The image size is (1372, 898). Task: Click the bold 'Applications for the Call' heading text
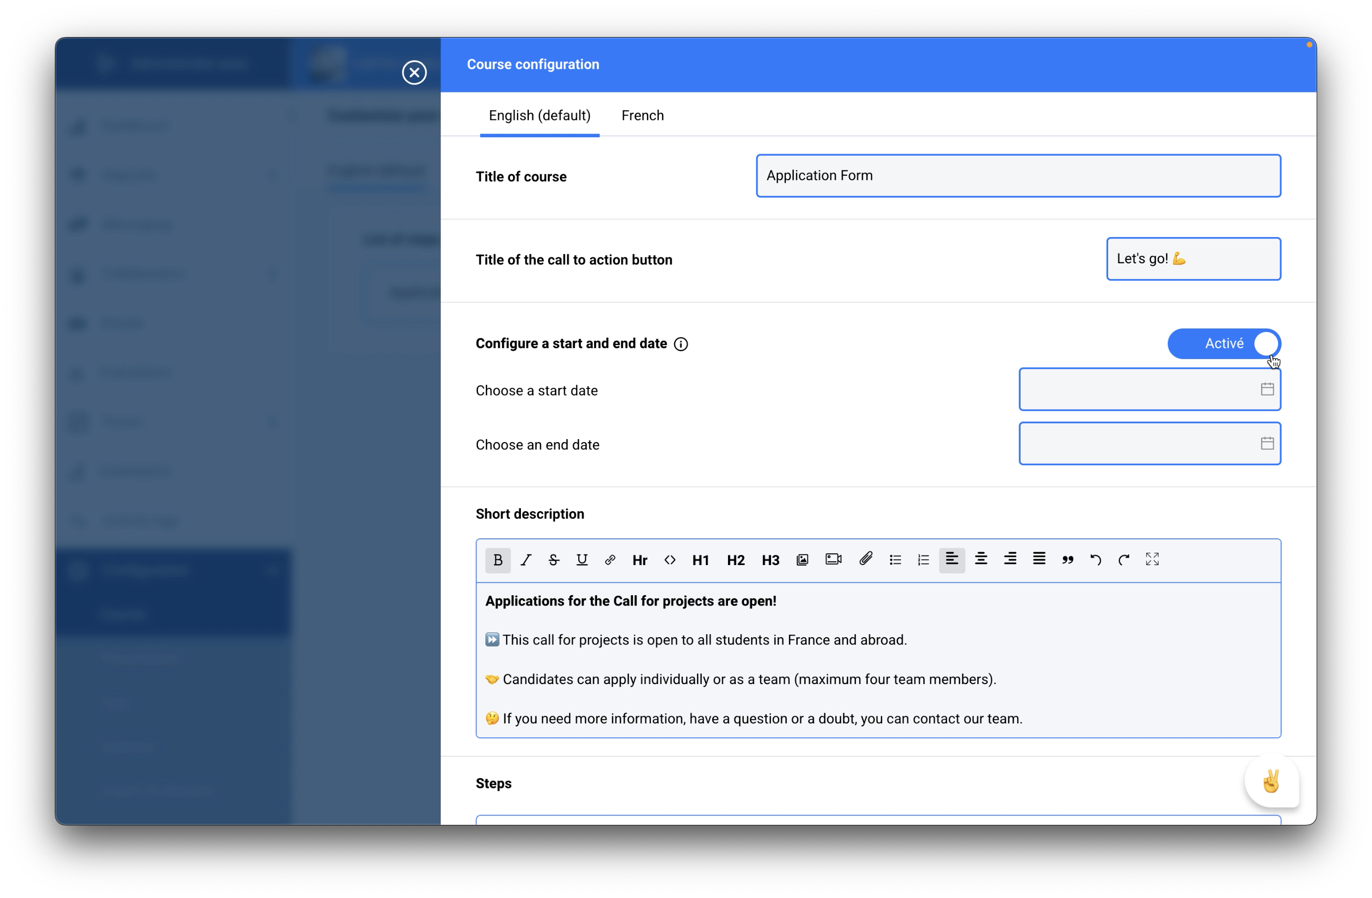[x=631, y=601]
